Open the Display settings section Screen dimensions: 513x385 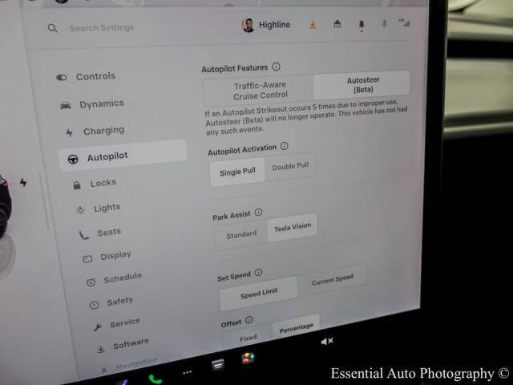115,257
